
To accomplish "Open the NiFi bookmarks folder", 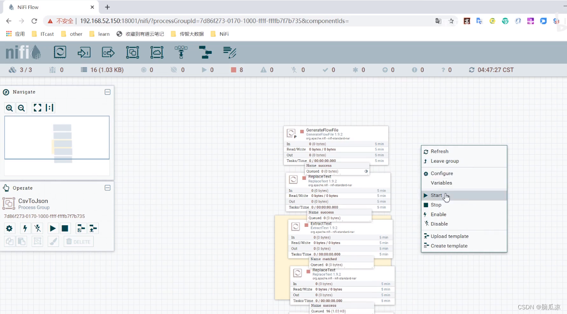I will (220, 34).
